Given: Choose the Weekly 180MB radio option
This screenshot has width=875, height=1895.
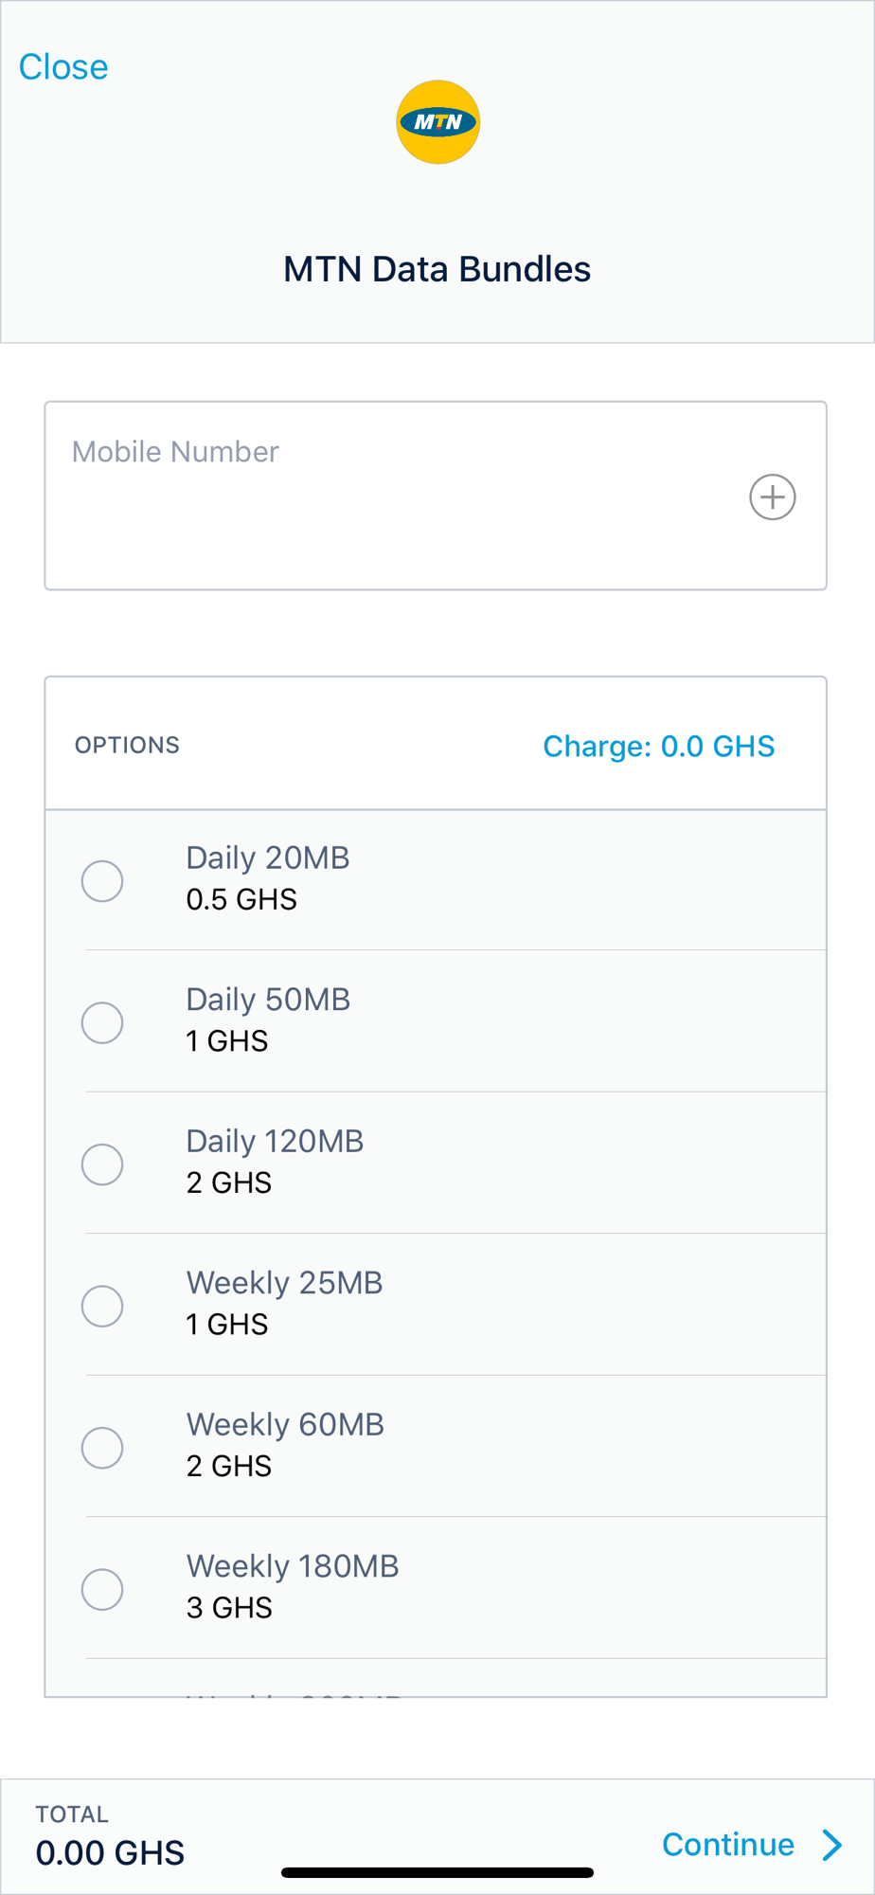Looking at the screenshot, I should [x=102, y=1590].
